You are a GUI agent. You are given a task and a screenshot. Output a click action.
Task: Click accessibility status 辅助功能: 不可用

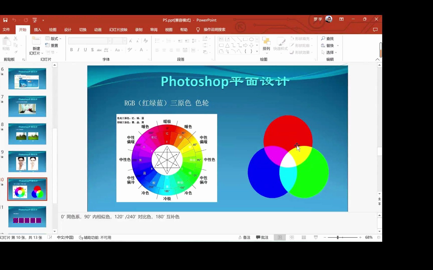pyautogui.click(x=95, y=237)
